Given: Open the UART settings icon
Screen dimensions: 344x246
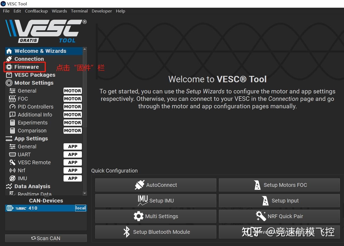Looking at the screenshot, I should point(12,154).
